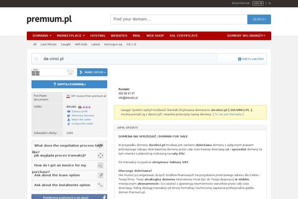Open the Registration link

pyautogui.click(x=240, y=3)
